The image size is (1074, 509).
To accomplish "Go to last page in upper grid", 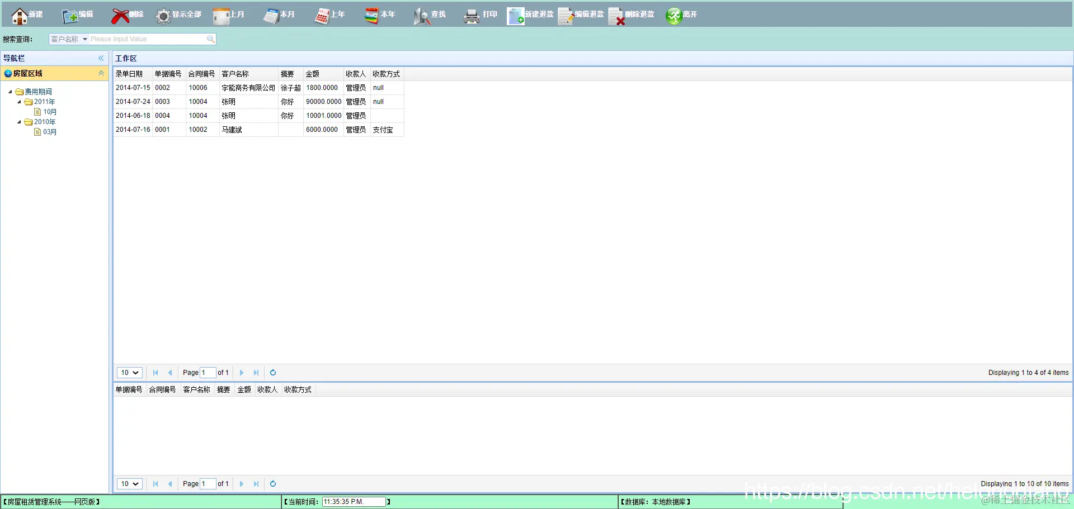I will click(256, 373).
